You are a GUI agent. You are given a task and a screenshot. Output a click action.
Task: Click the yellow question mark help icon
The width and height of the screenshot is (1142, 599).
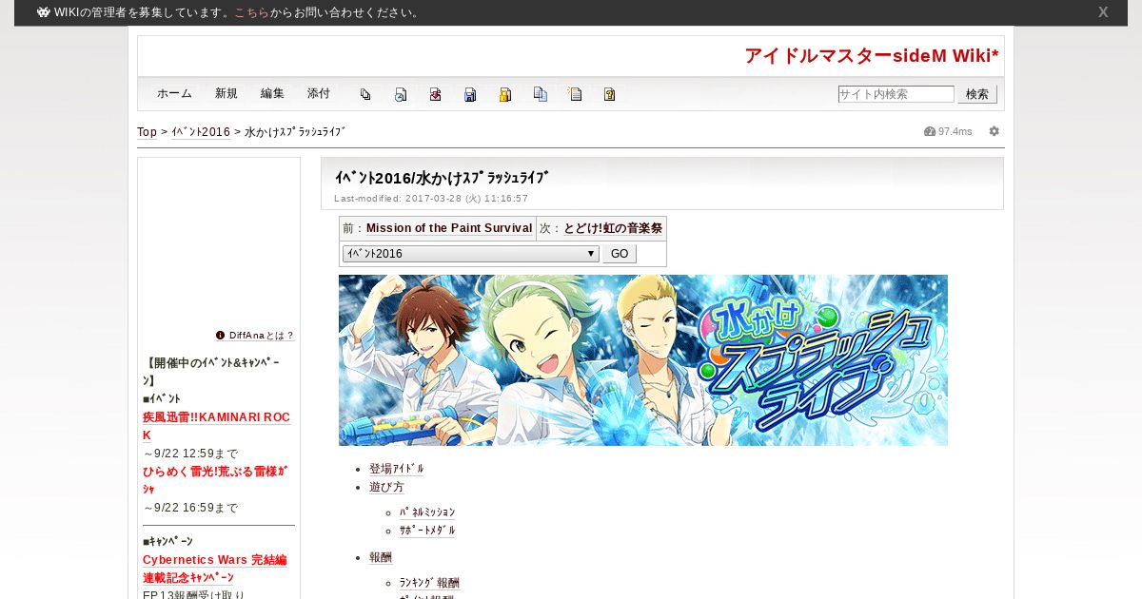(x=610, y=94)
